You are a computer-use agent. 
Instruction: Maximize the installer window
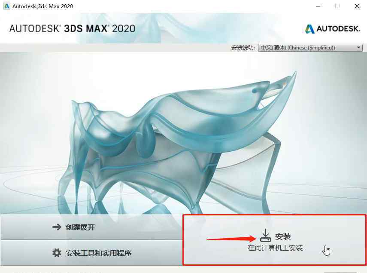pos(337,6)
